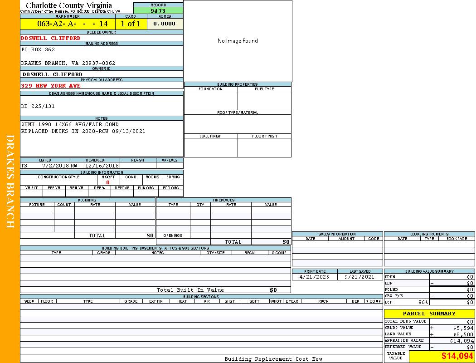Click the legal description DB 225/131
Image resolution: width=476 pixels, height=363 pixels.
(x=38, y=106)
